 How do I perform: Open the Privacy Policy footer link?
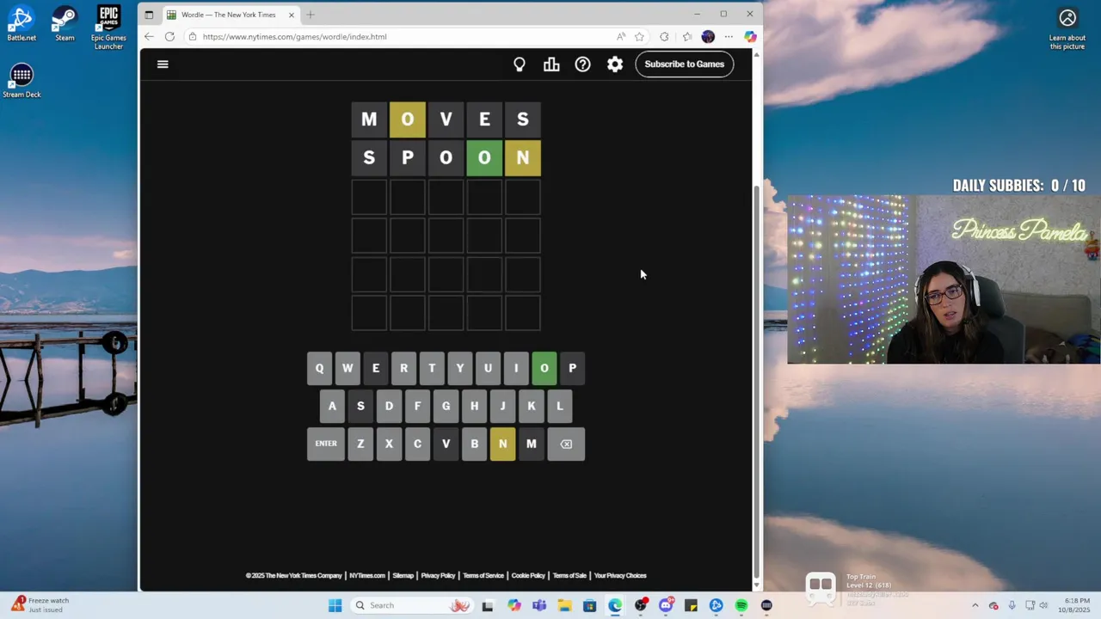[x=438, y=576]
